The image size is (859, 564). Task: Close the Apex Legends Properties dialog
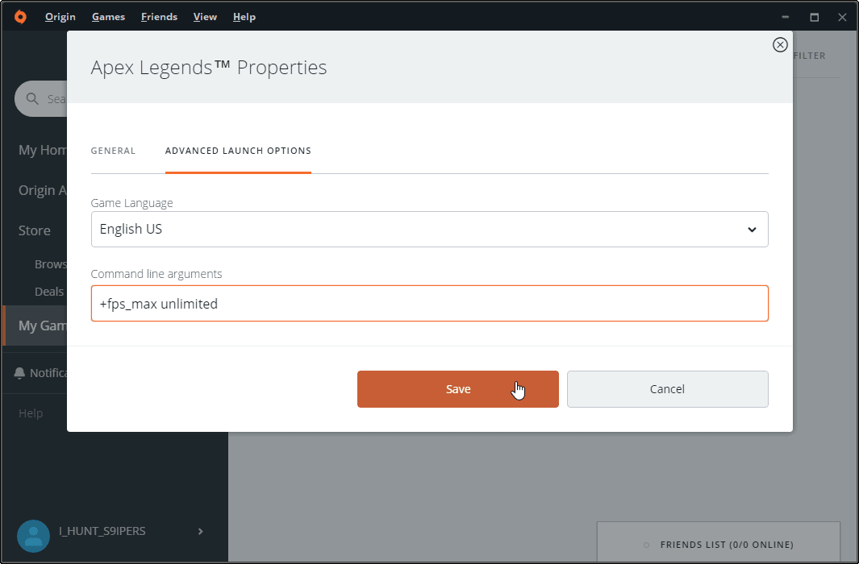(780, 45)
